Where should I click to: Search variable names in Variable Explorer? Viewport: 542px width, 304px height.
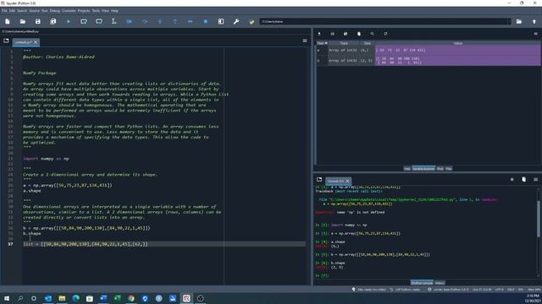coord(372,34)
